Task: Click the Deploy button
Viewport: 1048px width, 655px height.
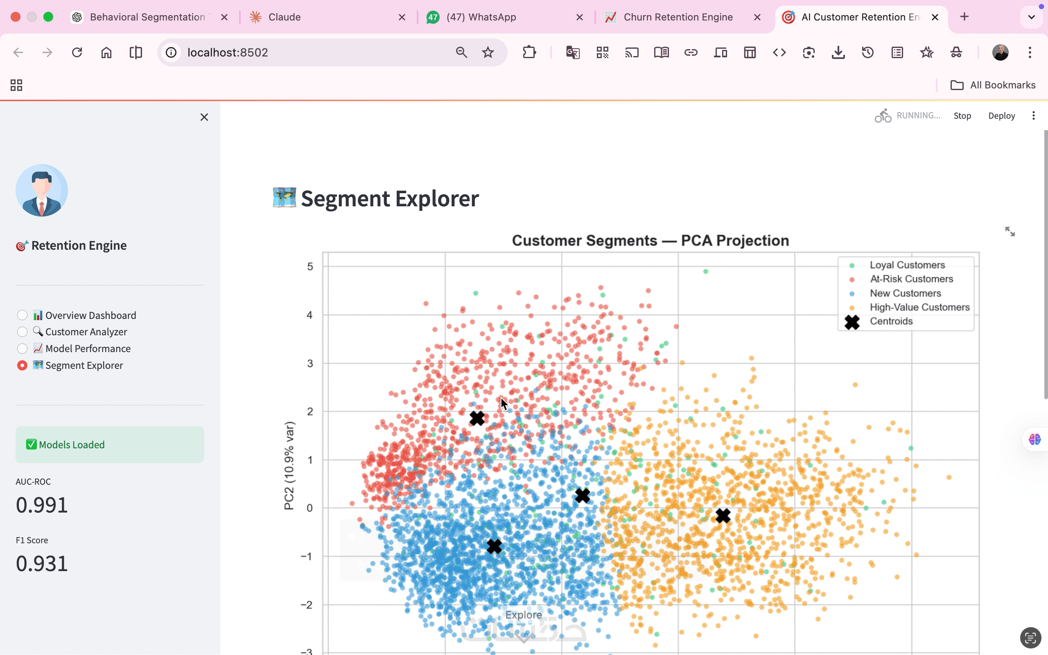Action: [x=1001, y=116]
